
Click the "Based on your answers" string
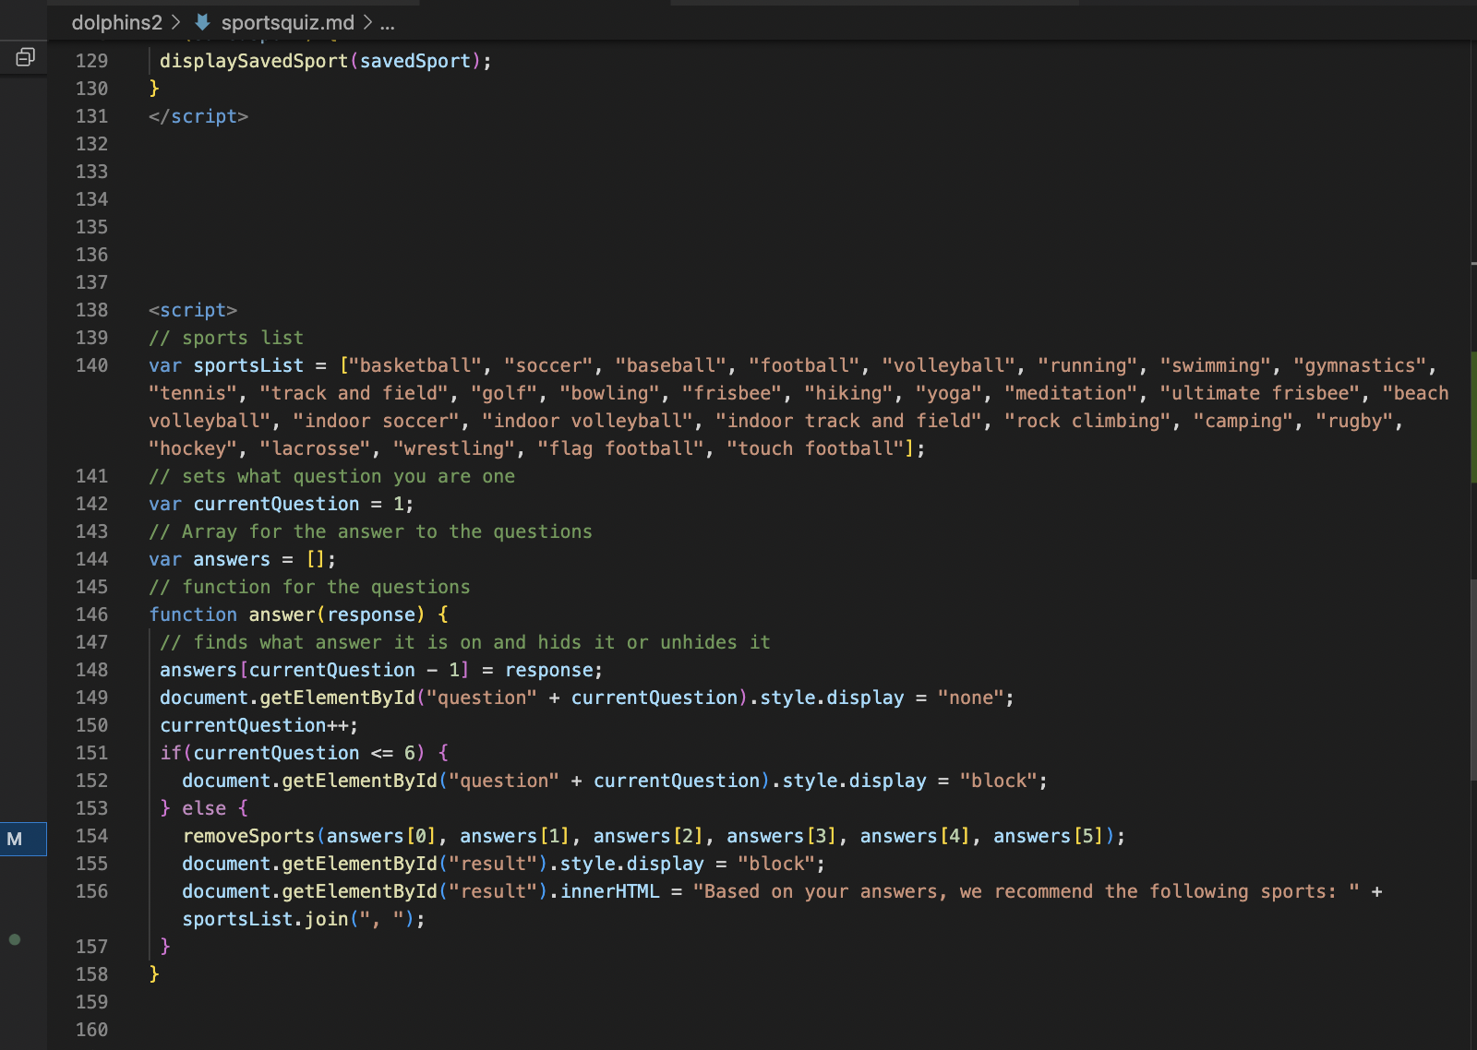[1027, 891]
